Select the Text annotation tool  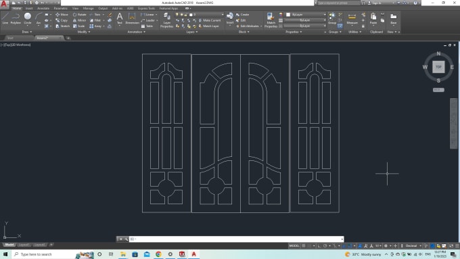coord(120,18)
